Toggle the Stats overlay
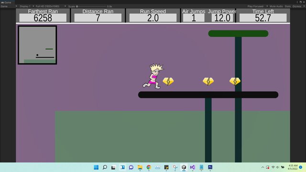306x172 pixels. tap(287, 6)
